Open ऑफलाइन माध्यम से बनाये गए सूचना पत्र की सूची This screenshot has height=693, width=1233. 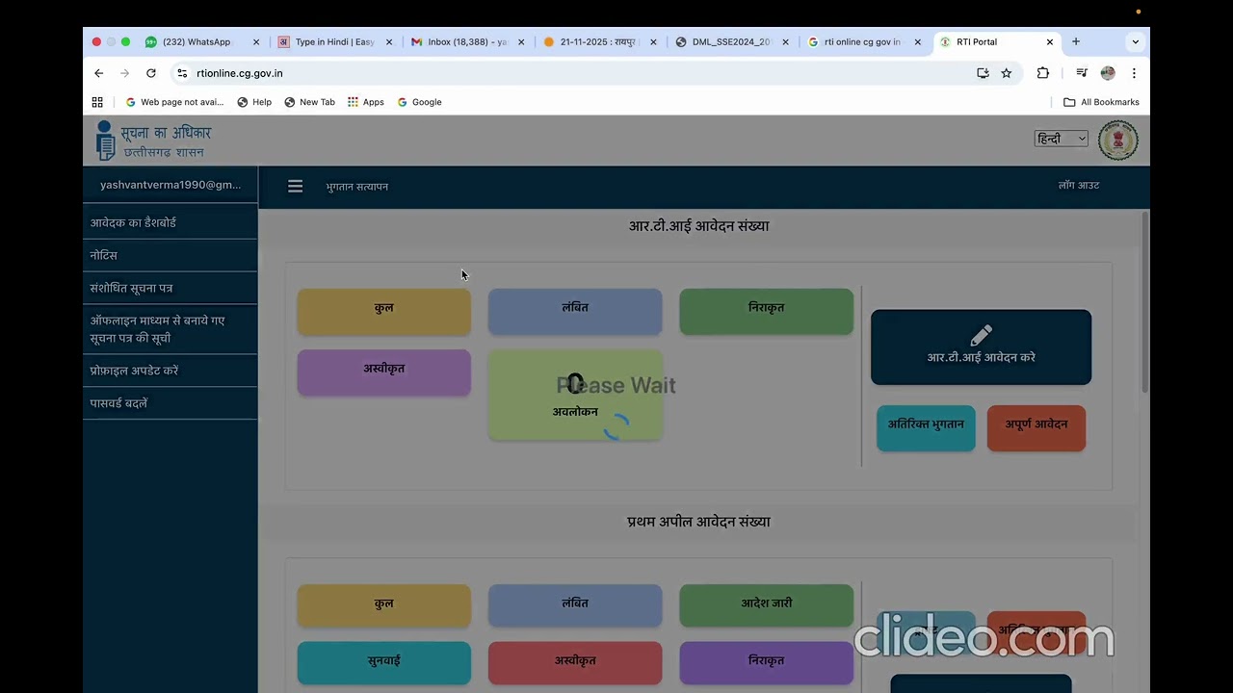tap(171, 329)
